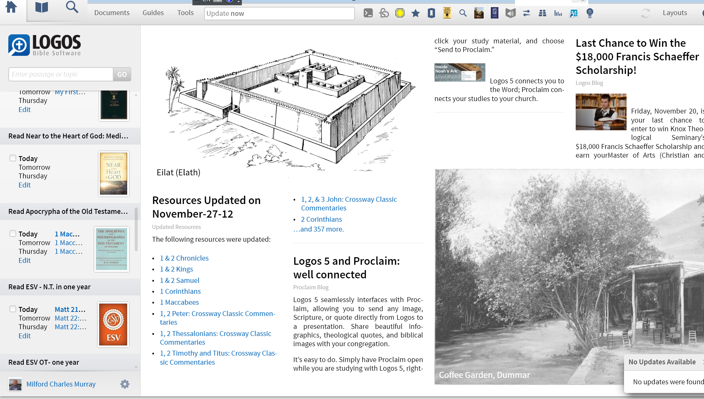704x399 pixels.
Task: Open the Milford Charles Murray profile link
Action: (x=61, y=384)
